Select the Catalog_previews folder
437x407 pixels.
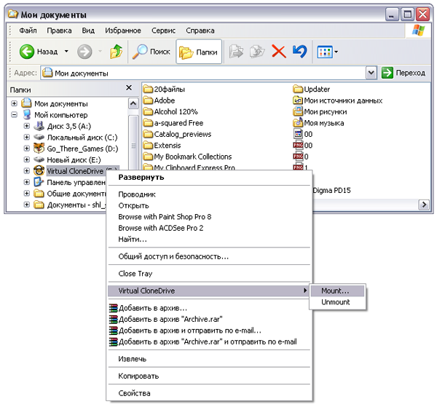click(x=177, y=134)
